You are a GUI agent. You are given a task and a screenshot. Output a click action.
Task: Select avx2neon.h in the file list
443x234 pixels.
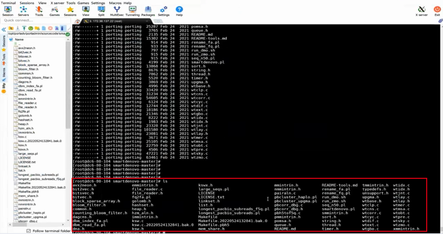coord(27,48)
